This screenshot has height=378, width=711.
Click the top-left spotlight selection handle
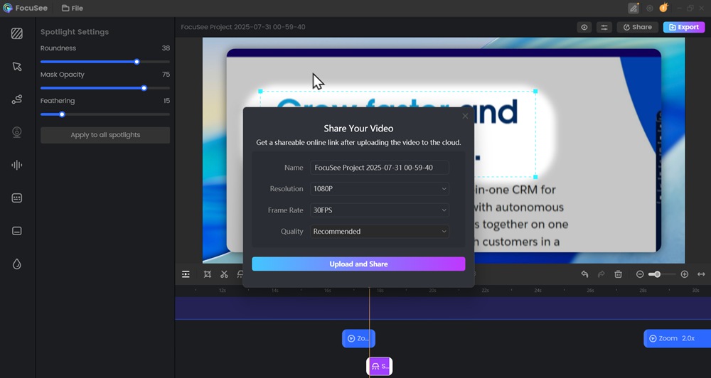coord(261,92)
